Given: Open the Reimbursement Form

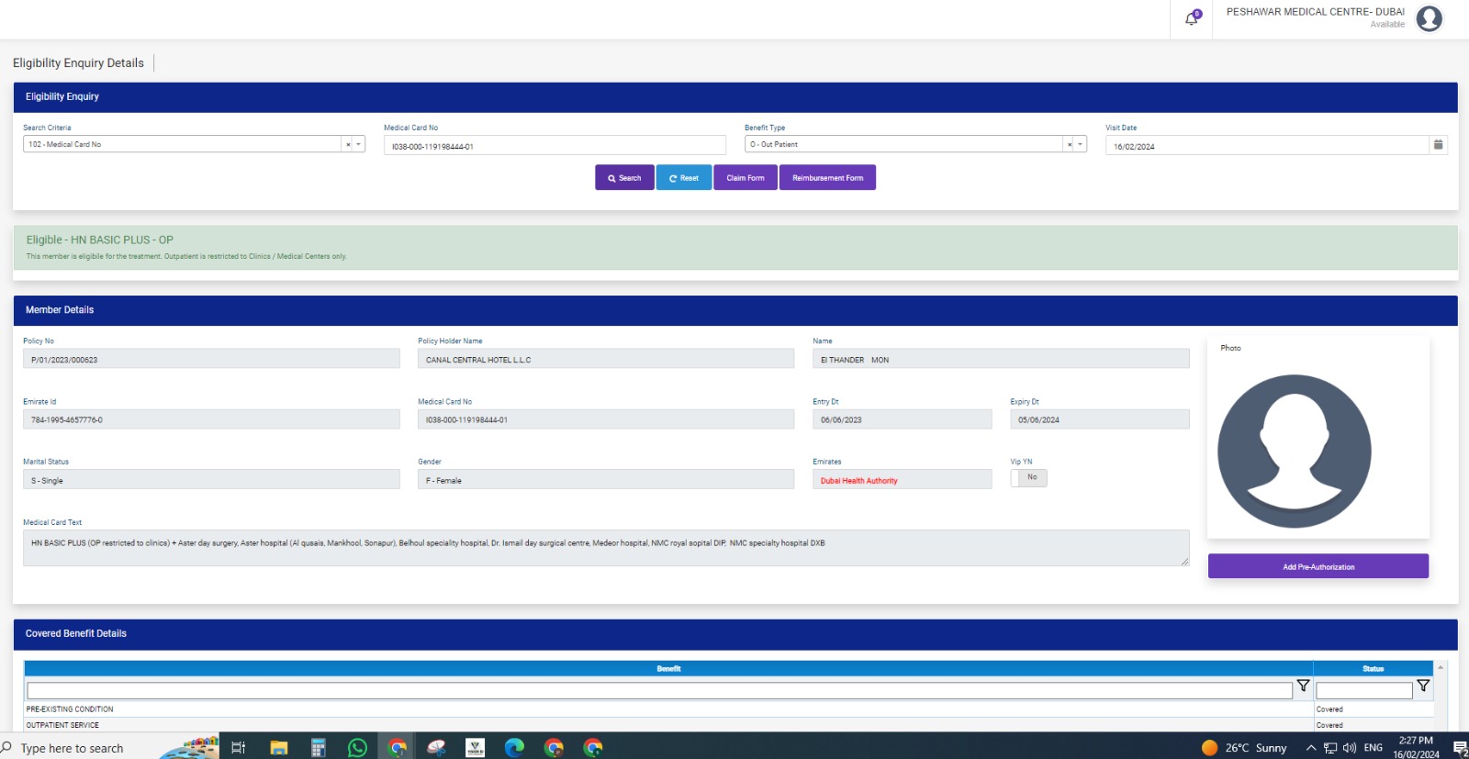Looking at the screenshot, I should click(x=827, y=178).
